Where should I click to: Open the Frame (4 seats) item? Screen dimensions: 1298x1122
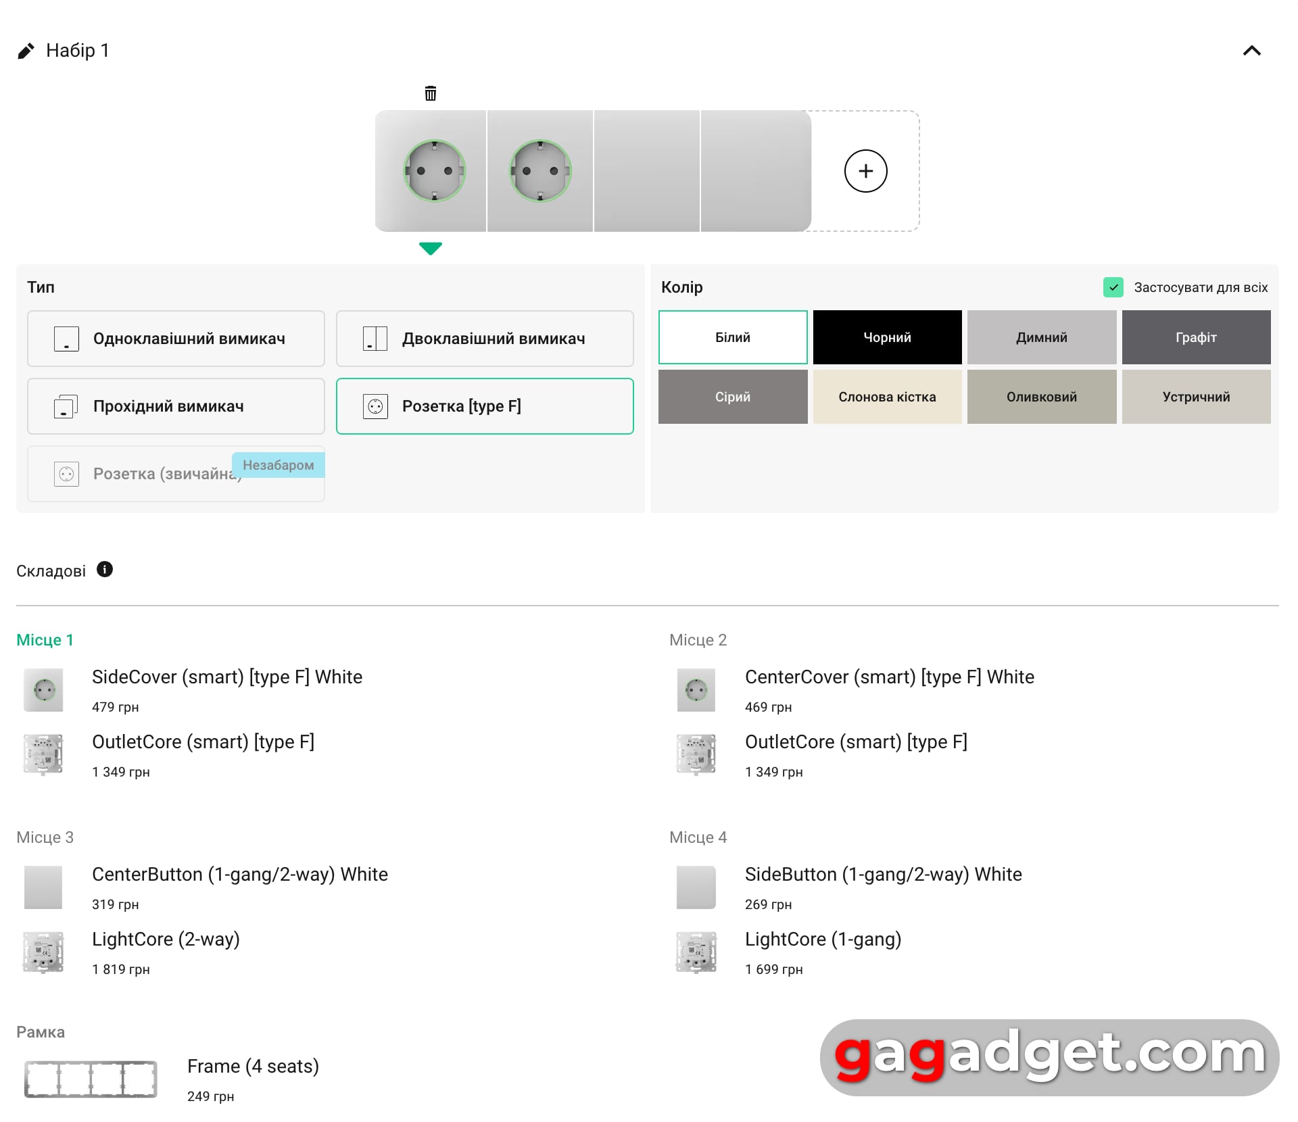(253, 1066)
